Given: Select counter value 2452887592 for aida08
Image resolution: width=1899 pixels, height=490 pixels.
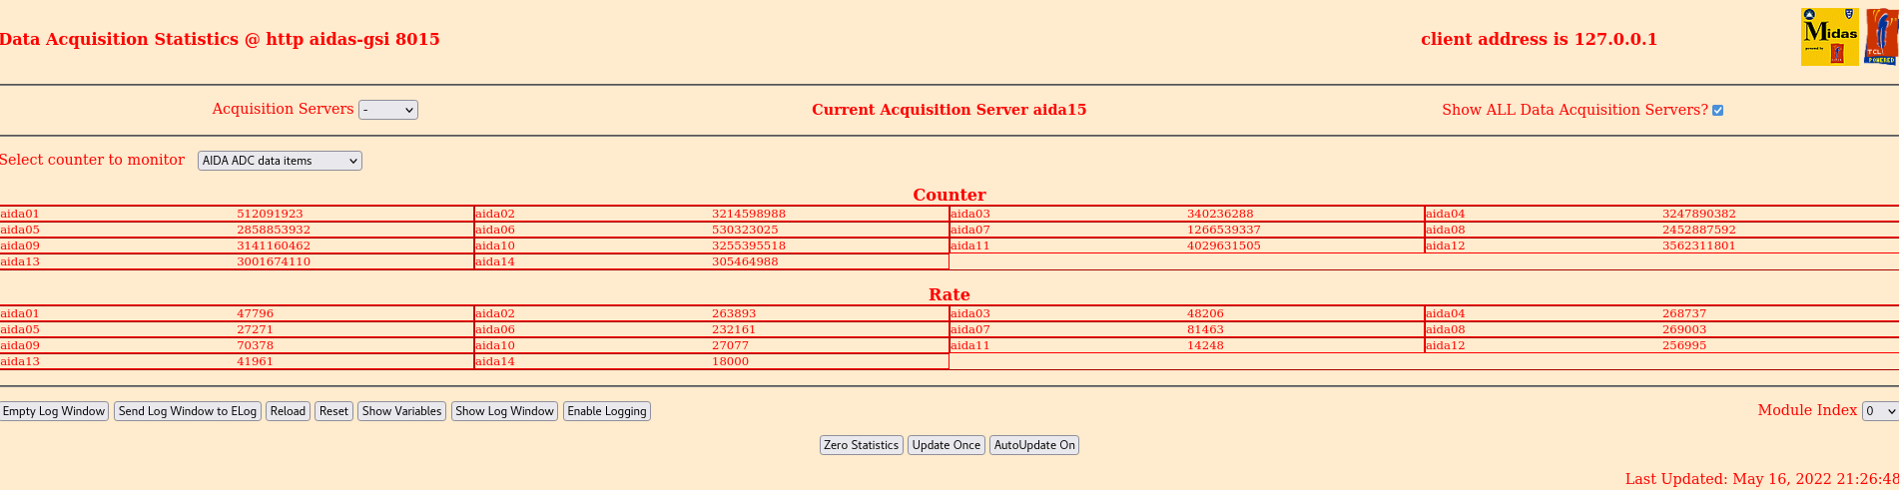Looking at the screenshot, I should (1699, 230).
